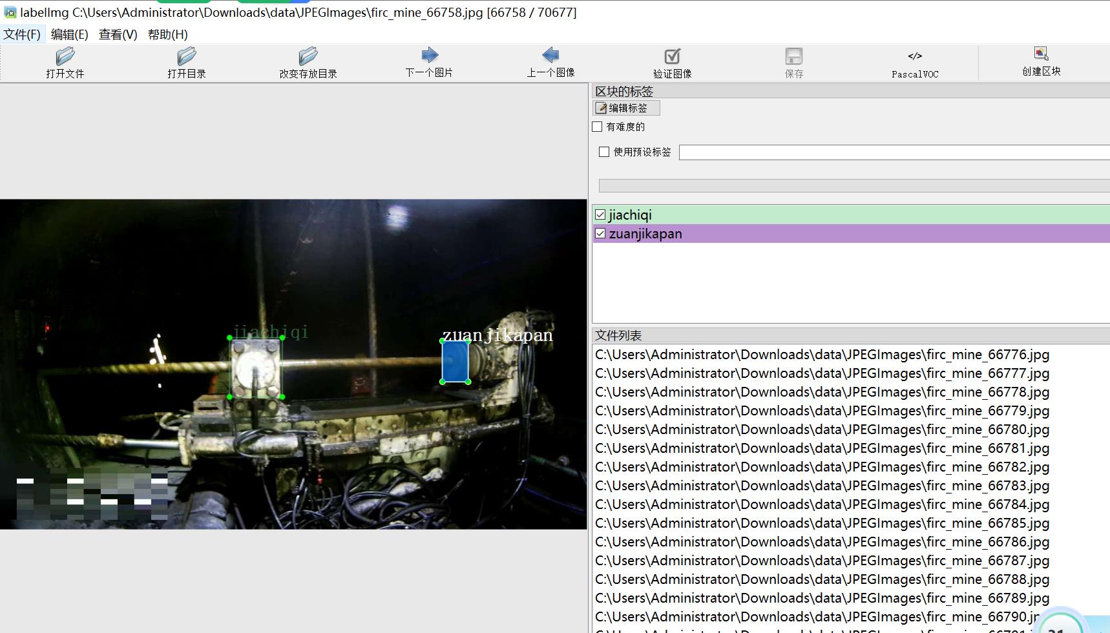Select the jiachiqi bounding box on canvas
This screenshot has width=1110, height=633.
coord(256,367)
